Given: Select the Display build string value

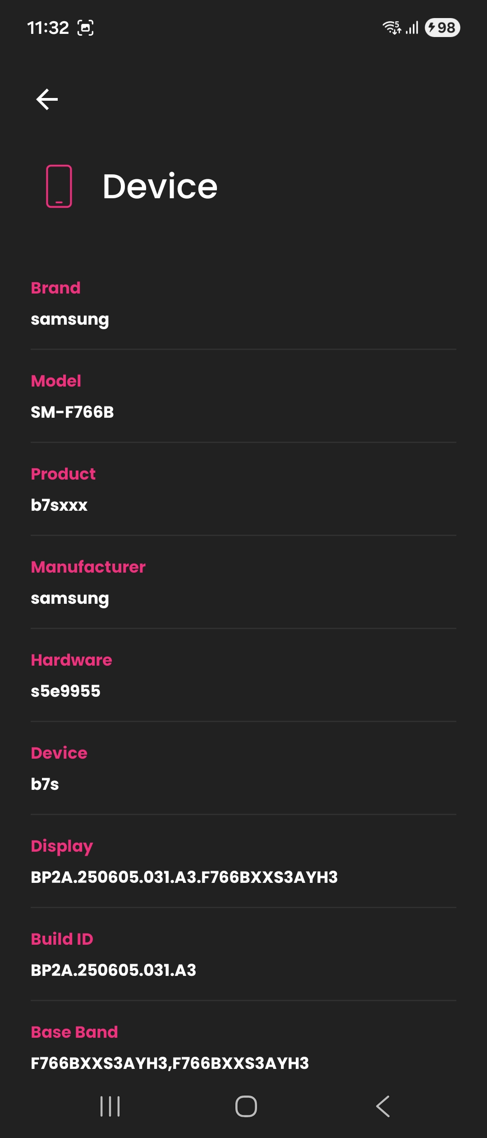Looking at the screenshot, I should click(x=184, y=877).
